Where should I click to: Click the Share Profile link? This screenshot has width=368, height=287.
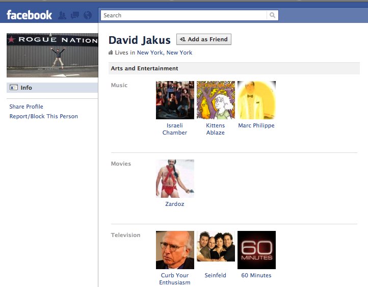(x=26, y=107)
